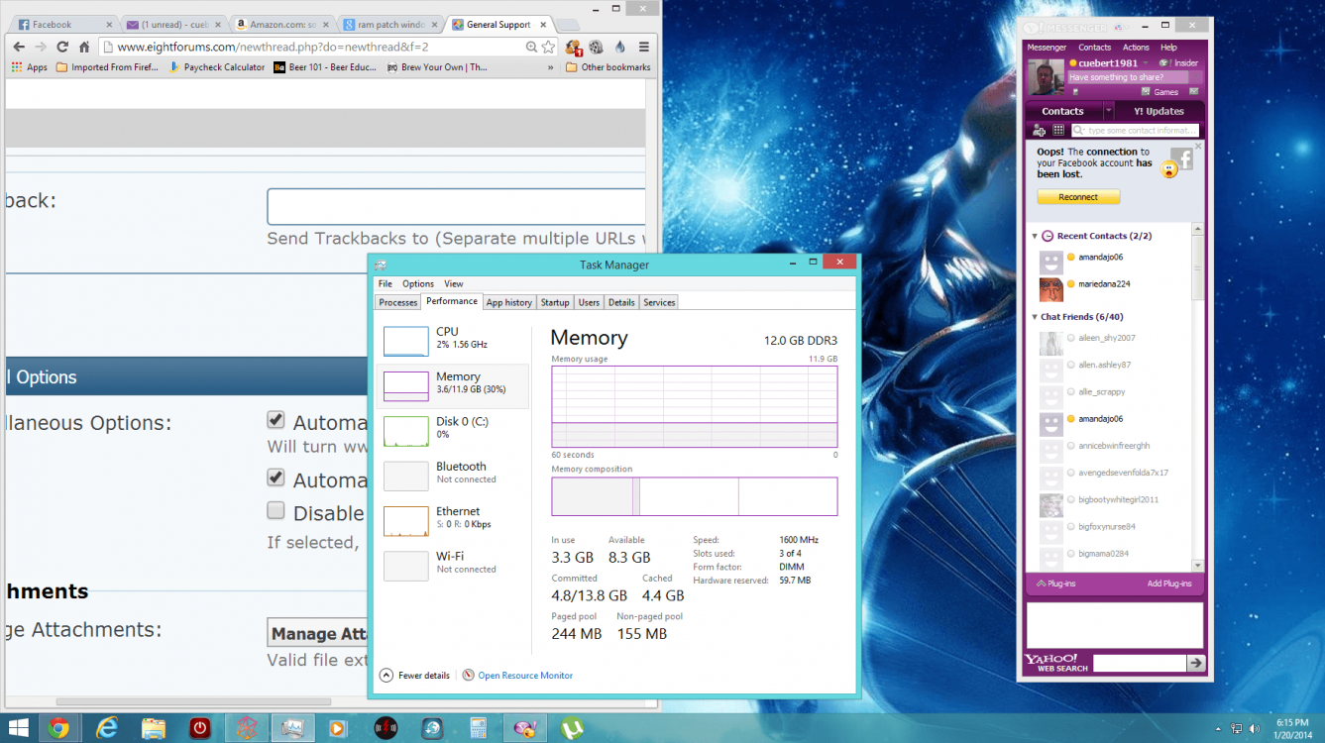1325x743 pixels.
Task: Click the Reconnect button for Facebook
Action: tap(1078, 197)
